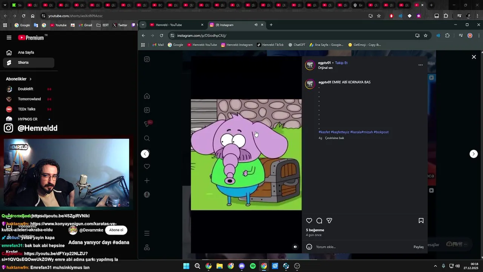Open ChatGPT bookmark
This screenshot has width=483, height=272.
click(297, 45)
